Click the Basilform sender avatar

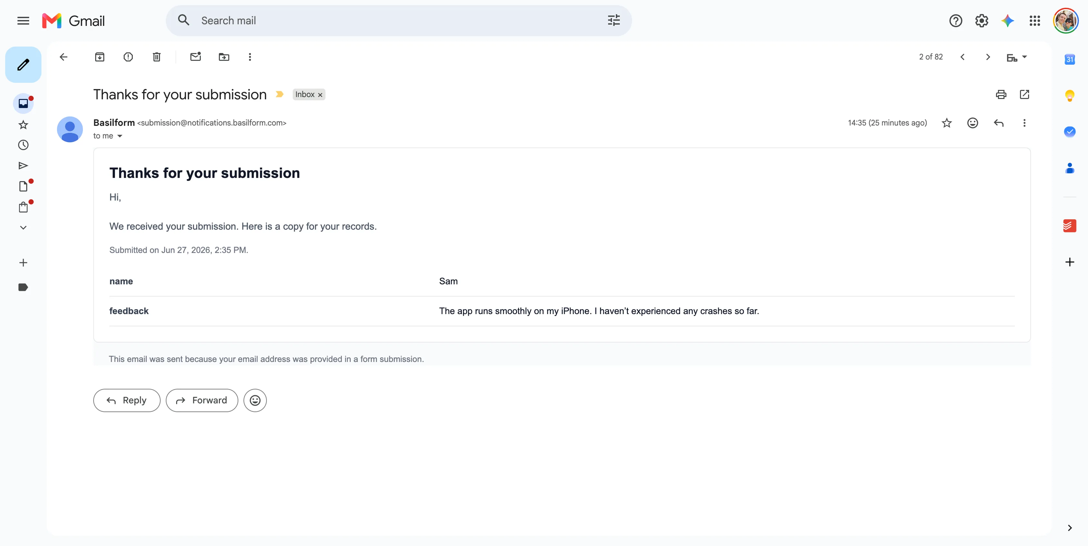click(70, 129)
